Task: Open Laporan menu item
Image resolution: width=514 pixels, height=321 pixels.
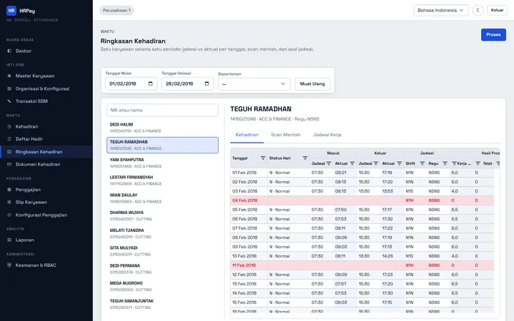Action: click(x=46, y=240)
